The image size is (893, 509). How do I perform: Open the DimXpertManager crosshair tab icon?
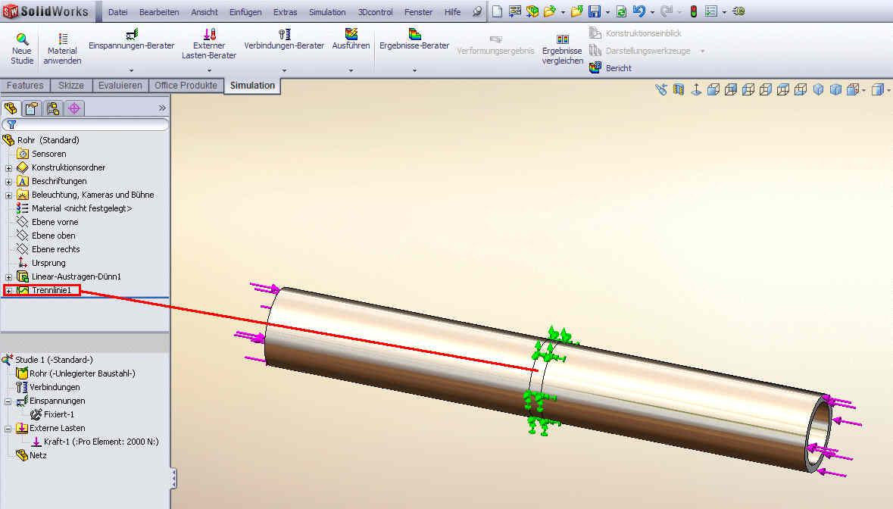74,108
